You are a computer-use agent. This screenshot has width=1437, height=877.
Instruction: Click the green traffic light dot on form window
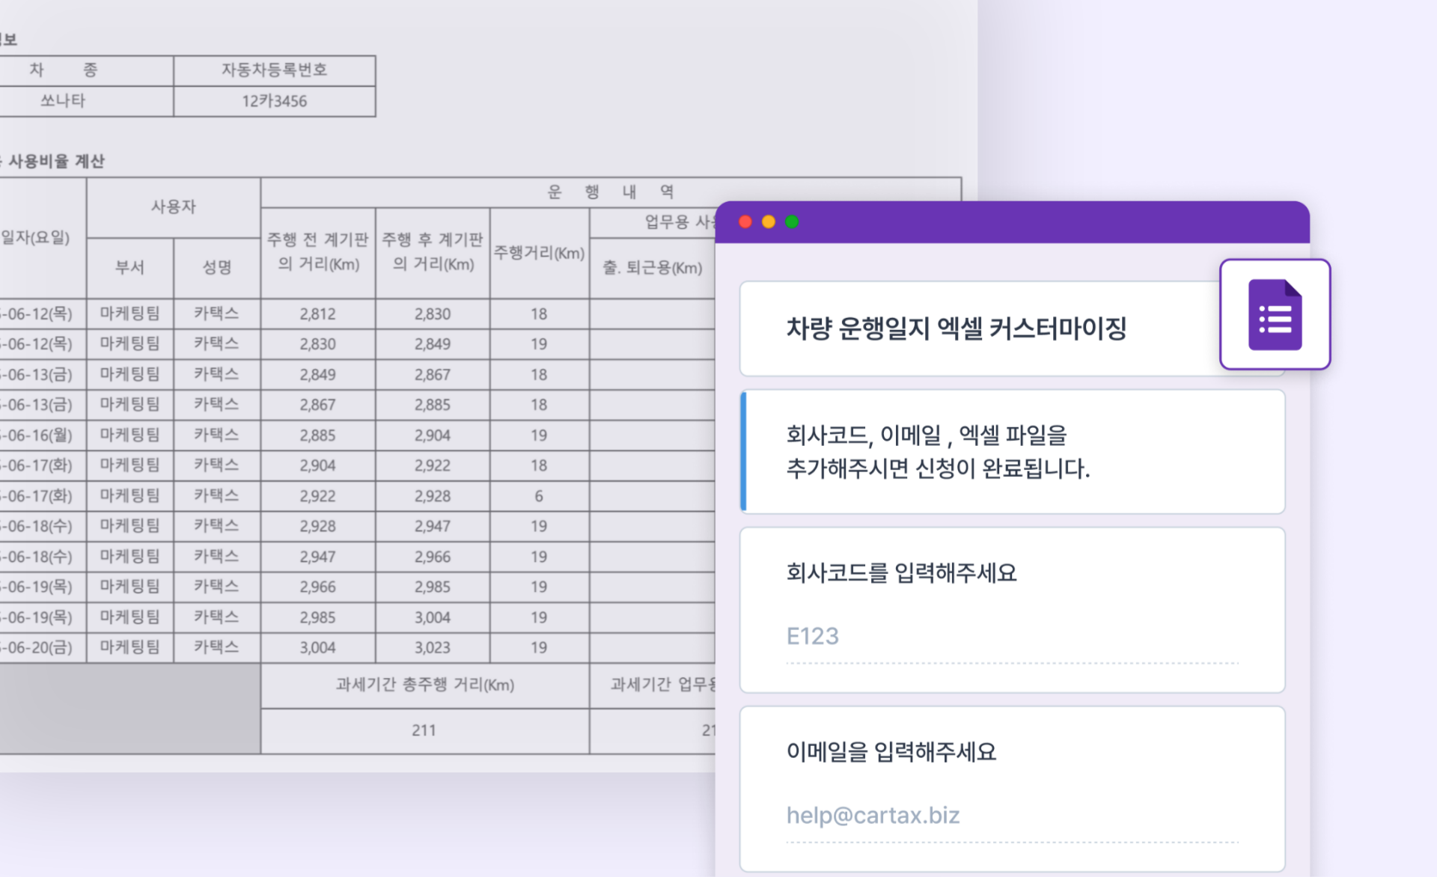[791, 221]
